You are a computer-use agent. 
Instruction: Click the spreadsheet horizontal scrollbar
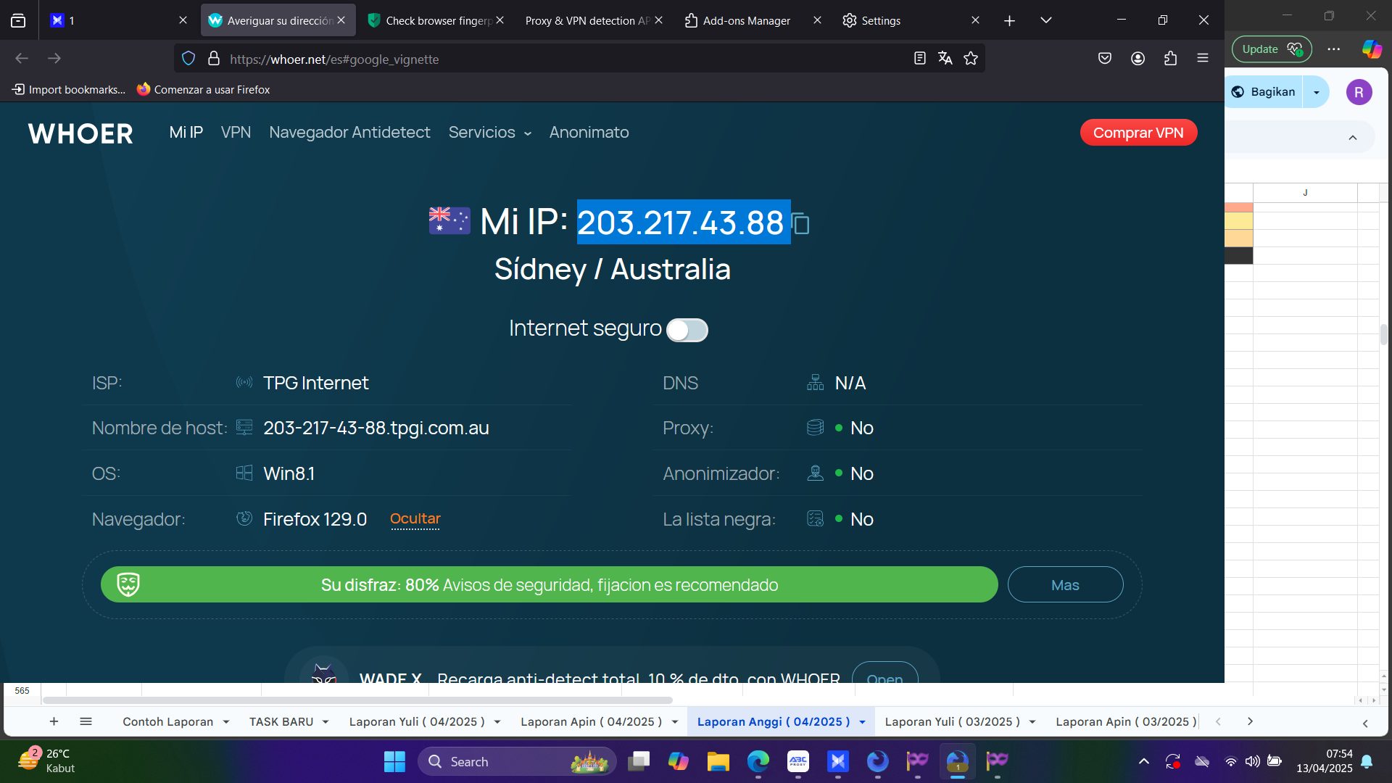point(357,700)
